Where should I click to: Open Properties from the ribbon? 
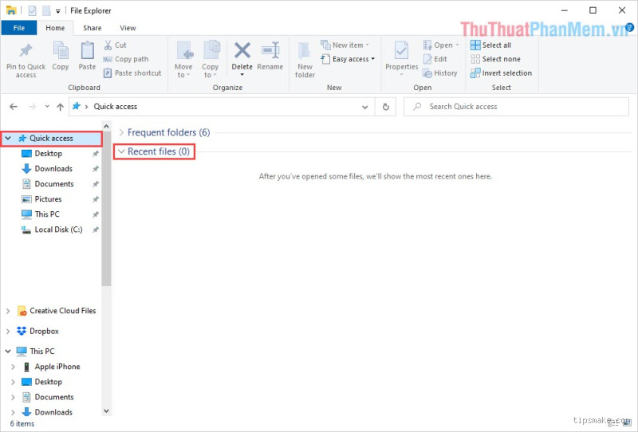point(401,51)
